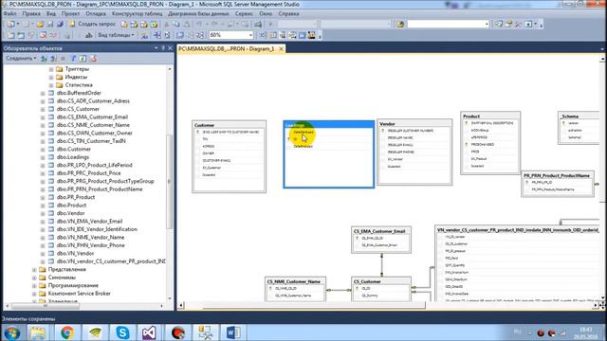Click the refresh icon in Object Explorer toolbar

point(83,59)
